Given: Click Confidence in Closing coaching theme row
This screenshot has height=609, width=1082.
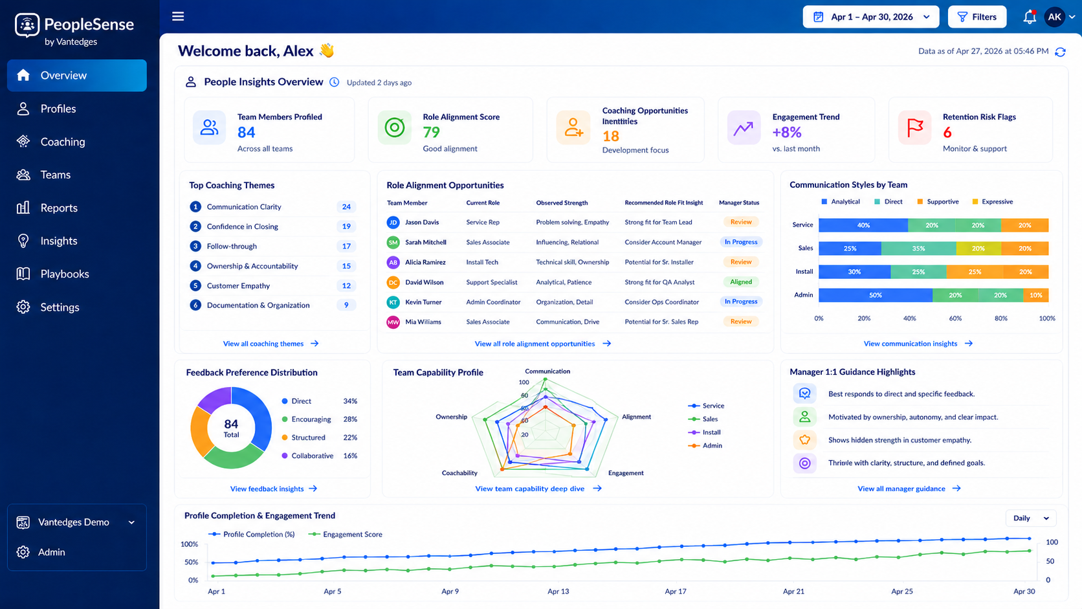Looking at the screenshot, I should click(272, 227).
